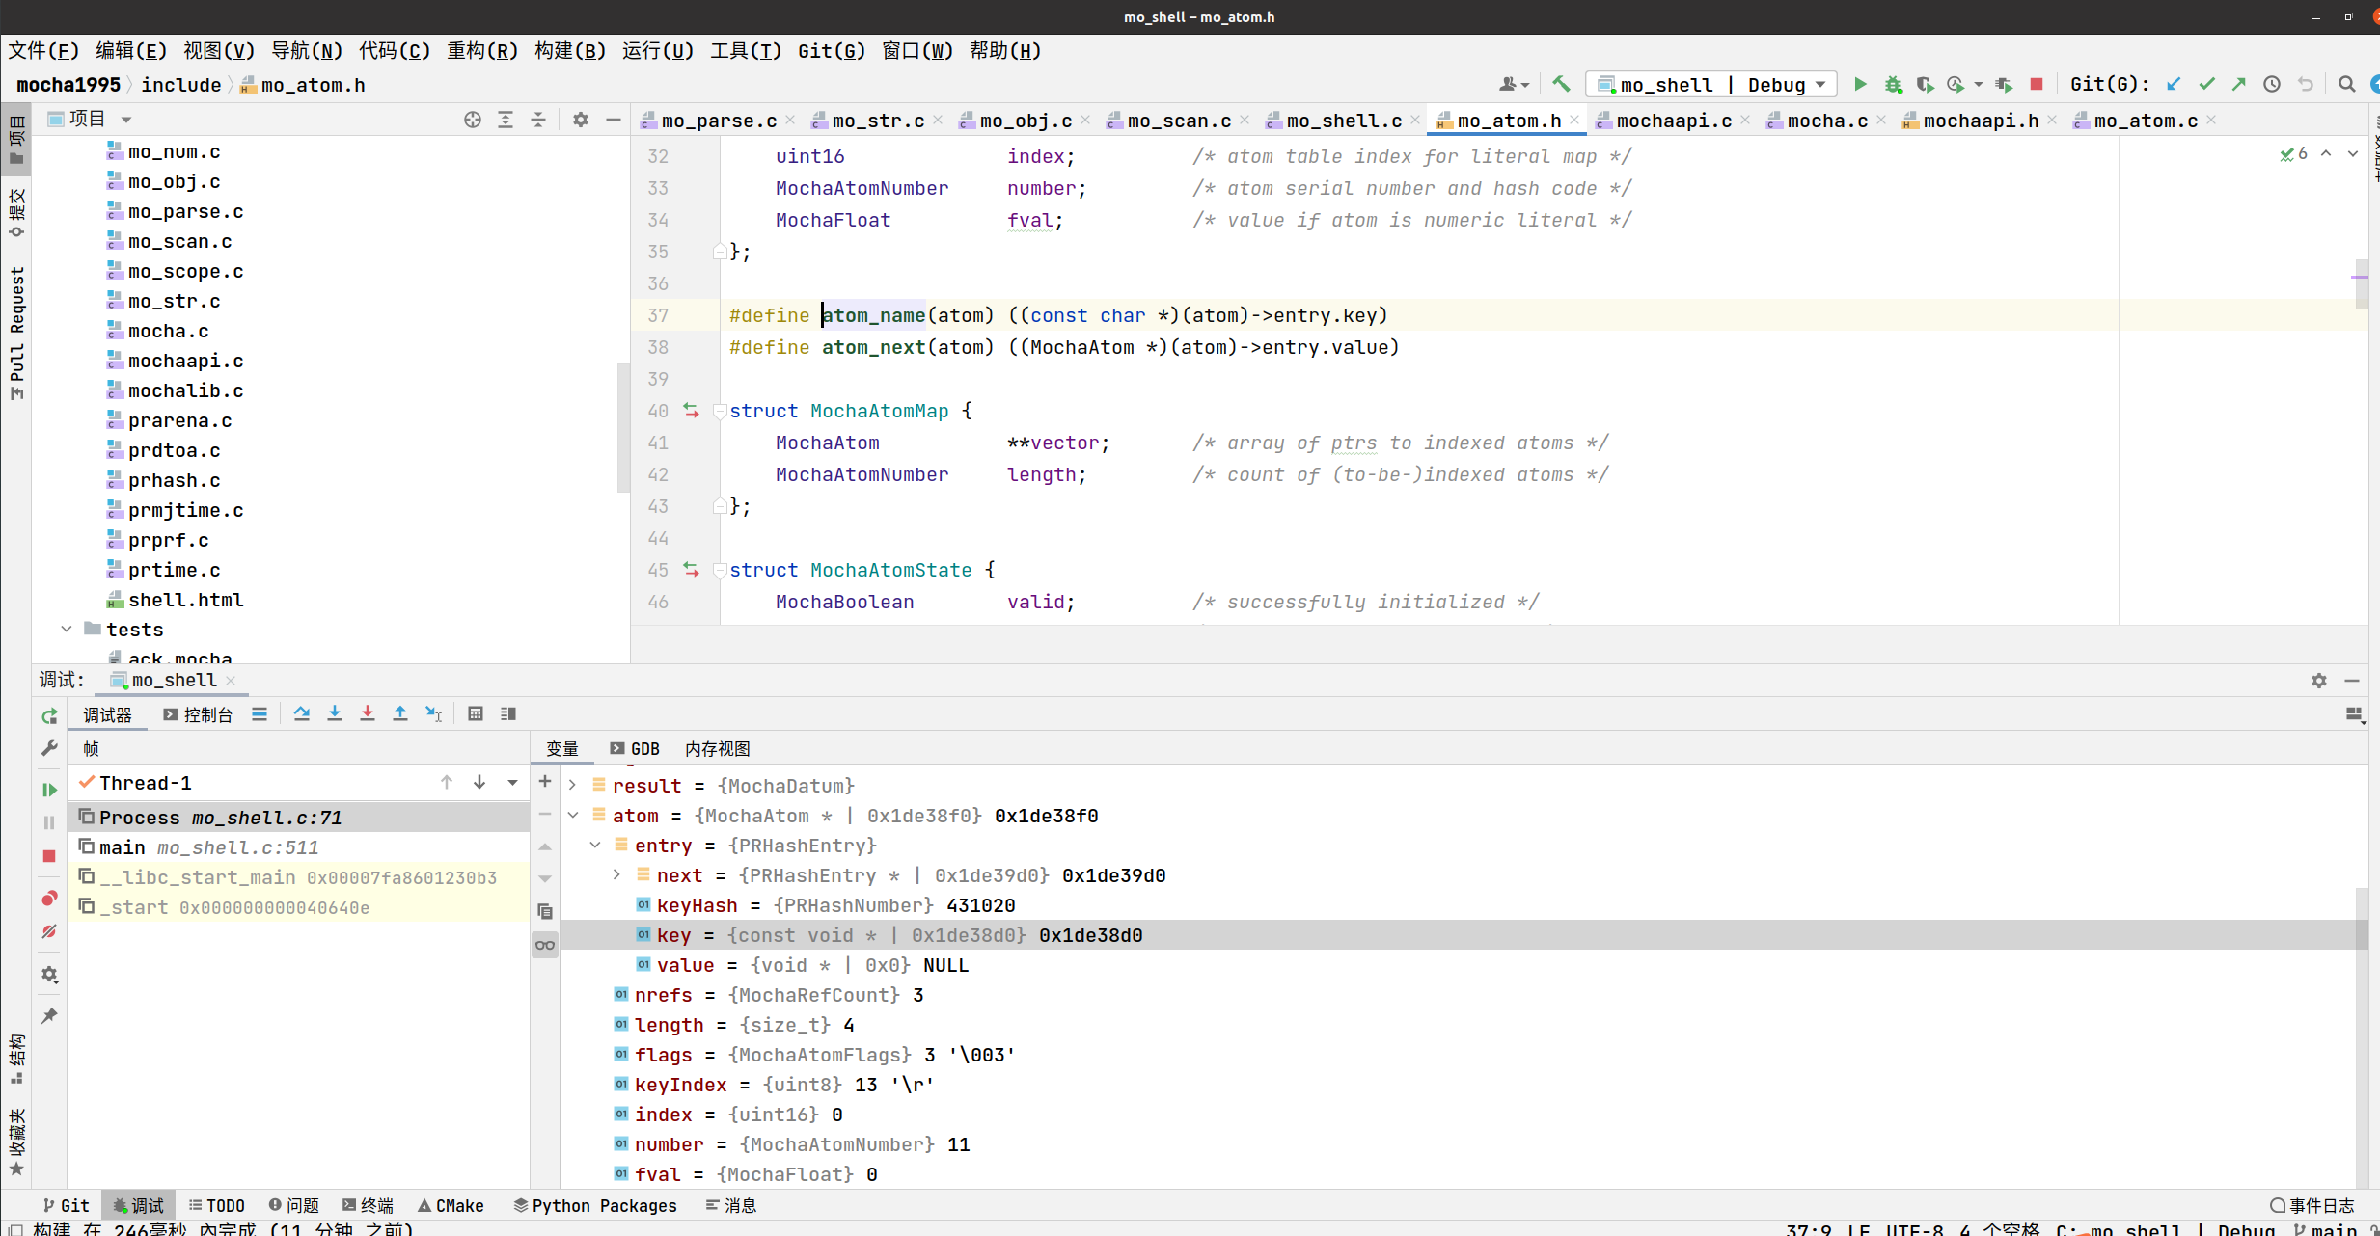This screenshot has height=1236, width=2380.
Task: Click Step Into in debugger toolbar
Action: point(335,713)
